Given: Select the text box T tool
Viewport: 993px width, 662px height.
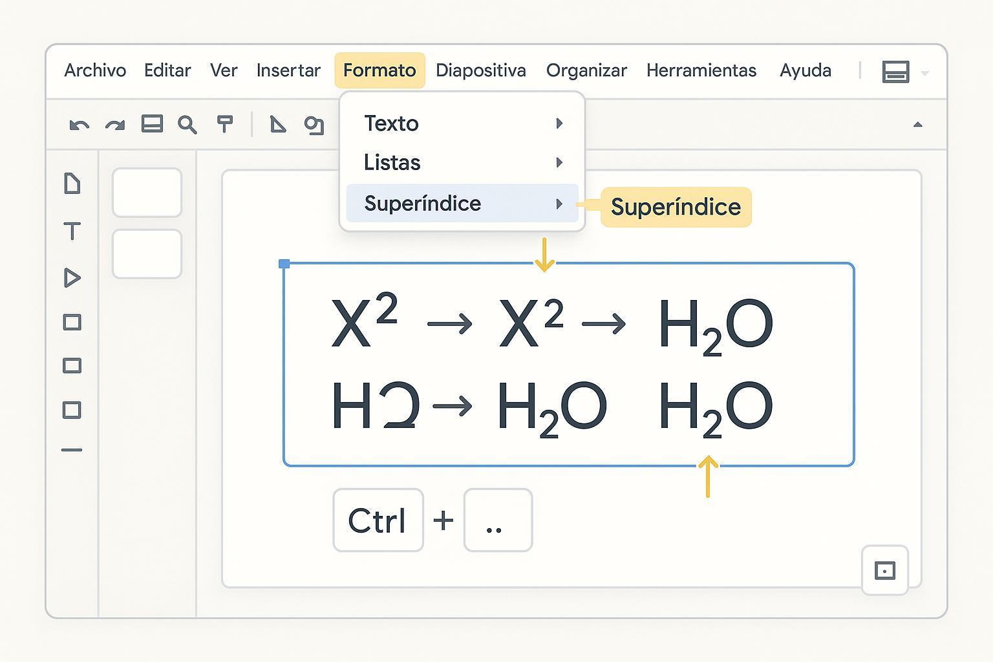Looking at the screenshot, I should tap(72, 231).
